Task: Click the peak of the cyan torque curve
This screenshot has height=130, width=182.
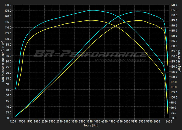Action: (93, 10)
